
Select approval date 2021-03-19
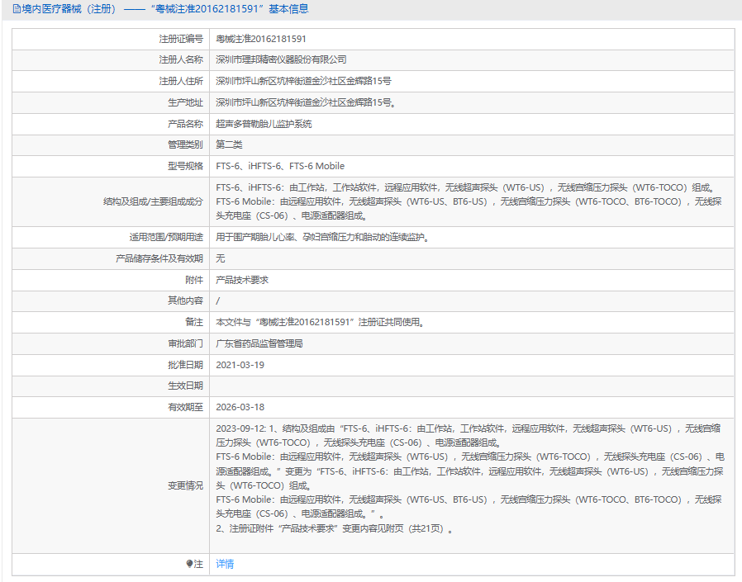pyautogui.click(x=240, y=365)
